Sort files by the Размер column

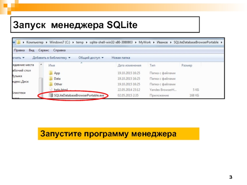point(187,65)
